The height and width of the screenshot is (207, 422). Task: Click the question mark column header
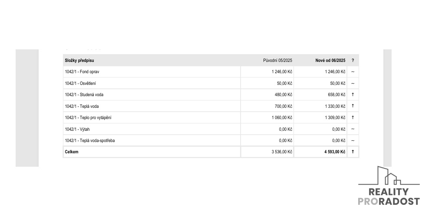pos(353,61)
